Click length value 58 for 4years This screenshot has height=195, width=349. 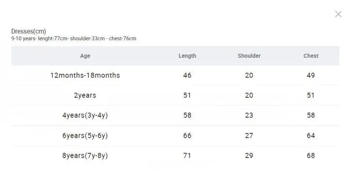(187, 115)
